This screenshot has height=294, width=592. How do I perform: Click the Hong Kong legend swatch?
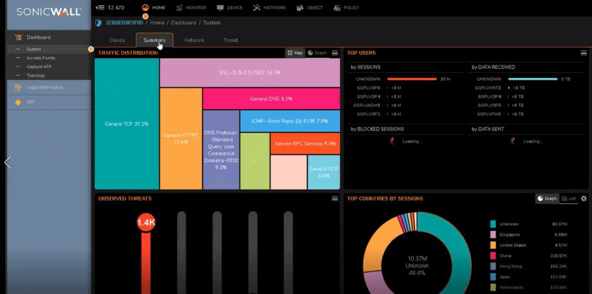493,266
